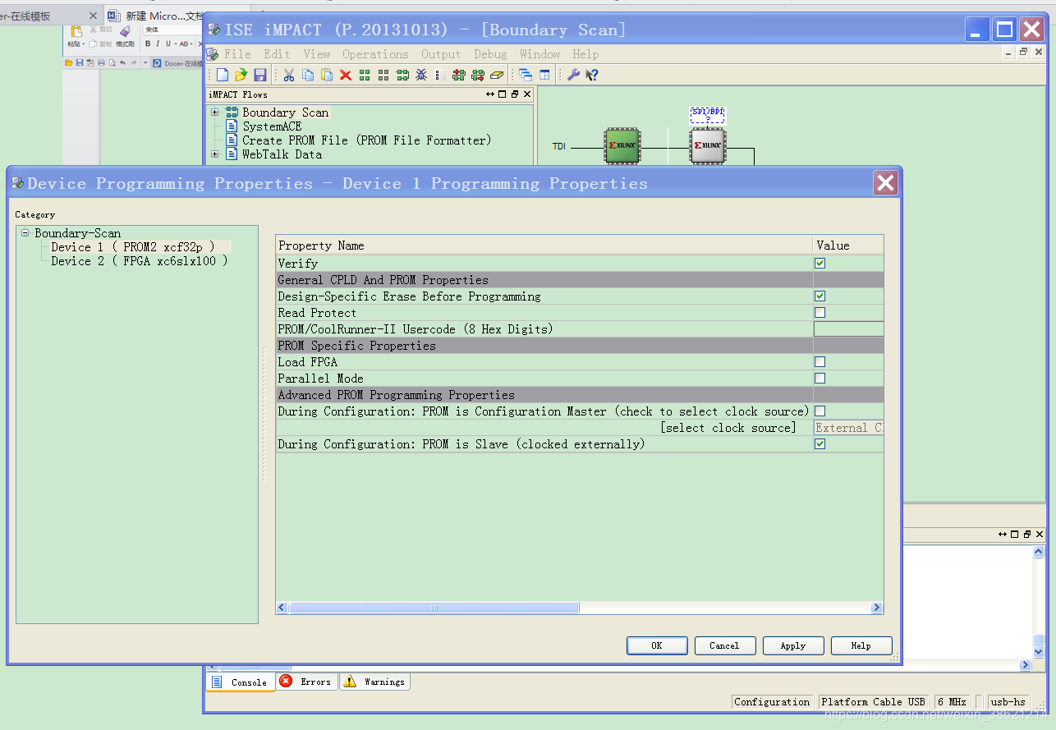Open quick access dropdown arrow in WPS toolbar
Viewport: 1056px width, 730px height.
pyautogui.click(x=145, y=62)
